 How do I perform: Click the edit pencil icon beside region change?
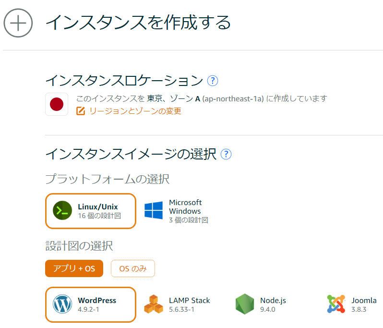pyautogui.click(x=81, y=111)
